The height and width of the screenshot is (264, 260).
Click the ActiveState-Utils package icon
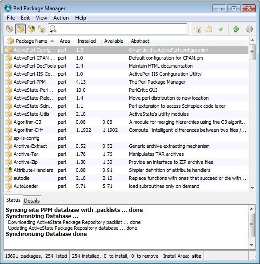pyautogui.click(x=8, y=114)
